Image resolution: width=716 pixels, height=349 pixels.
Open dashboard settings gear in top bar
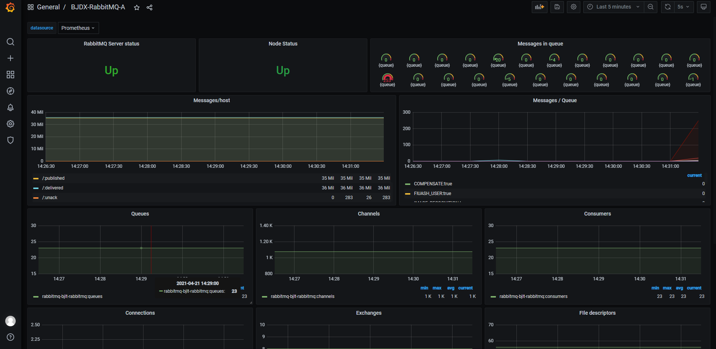coord(574,7)
